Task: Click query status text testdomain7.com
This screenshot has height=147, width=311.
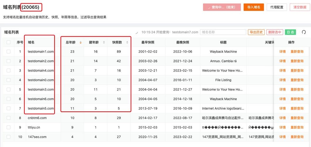Action: pyautogui.click(x=185, y=32)
